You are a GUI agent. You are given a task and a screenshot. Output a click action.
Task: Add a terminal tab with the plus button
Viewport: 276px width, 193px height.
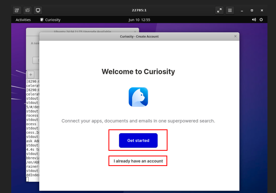[30, 75]
